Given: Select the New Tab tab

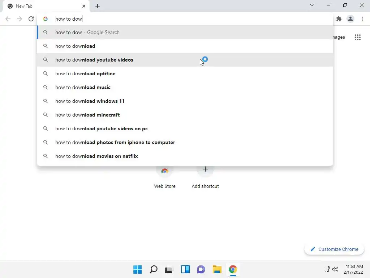Looking at the screenshot, I should tap(46, 6).
